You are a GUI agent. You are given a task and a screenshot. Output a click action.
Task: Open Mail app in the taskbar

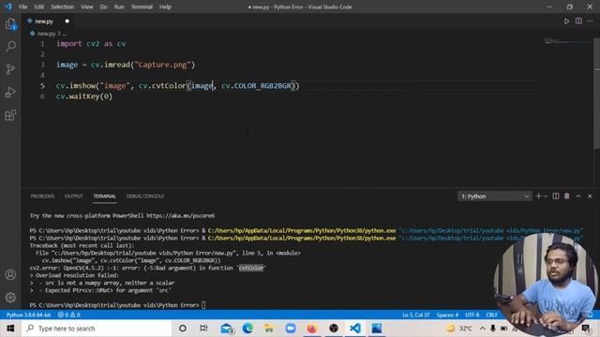click(x=227, y=329)
